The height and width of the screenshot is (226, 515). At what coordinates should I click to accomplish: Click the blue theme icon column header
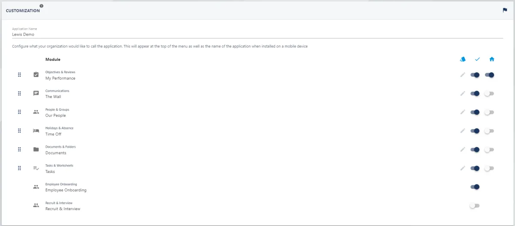pos(463,59)
